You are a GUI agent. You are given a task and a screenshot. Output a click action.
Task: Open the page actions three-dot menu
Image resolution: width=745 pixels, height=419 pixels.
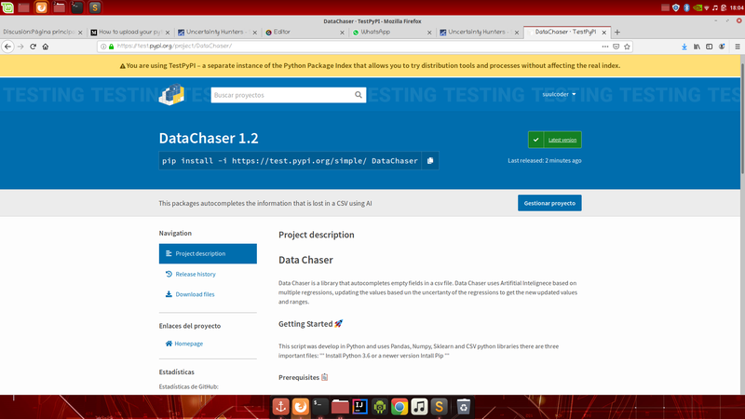coord(604,46)
